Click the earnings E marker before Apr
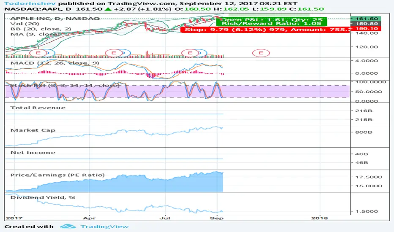This screenshot has width=394, height=232. pyautogui.click(x=38, y=53)
